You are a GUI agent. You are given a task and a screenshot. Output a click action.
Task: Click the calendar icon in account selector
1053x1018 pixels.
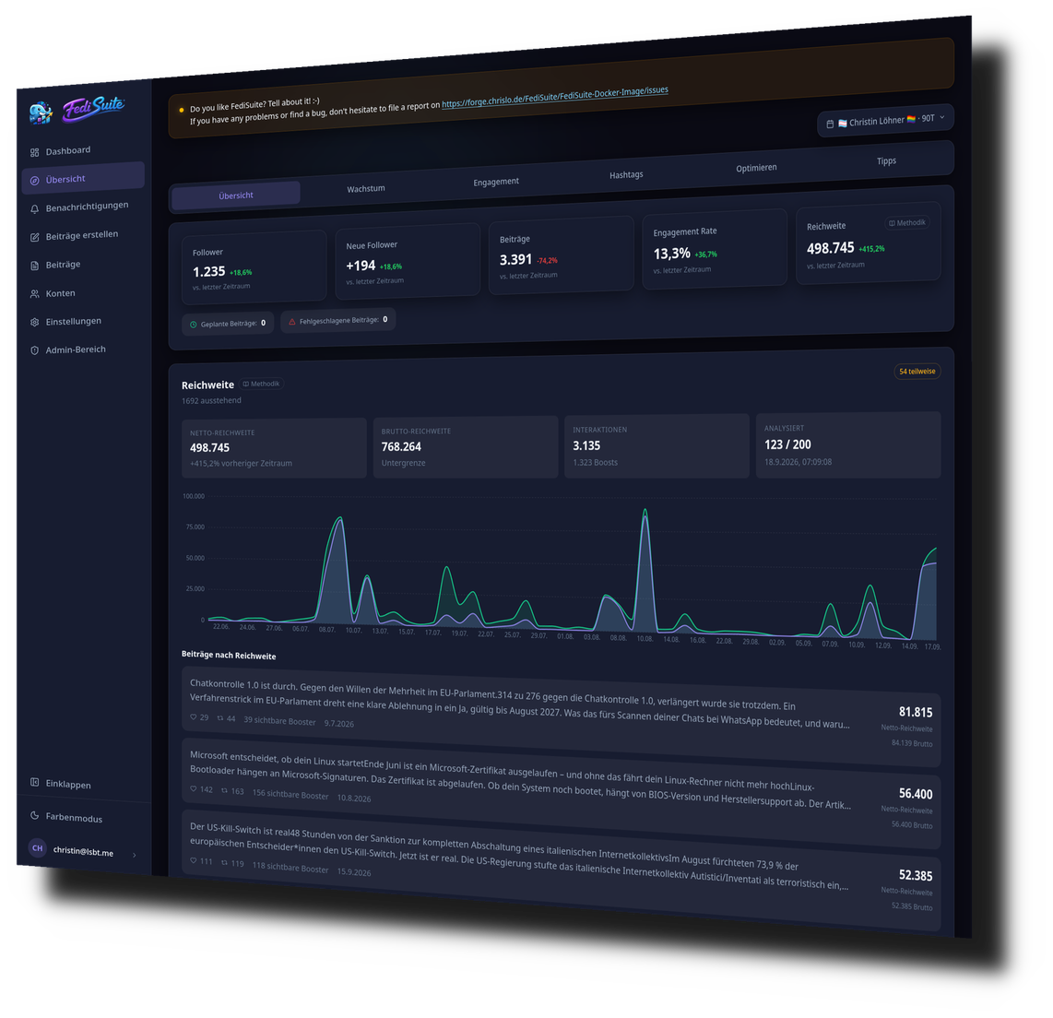(830, 124)
